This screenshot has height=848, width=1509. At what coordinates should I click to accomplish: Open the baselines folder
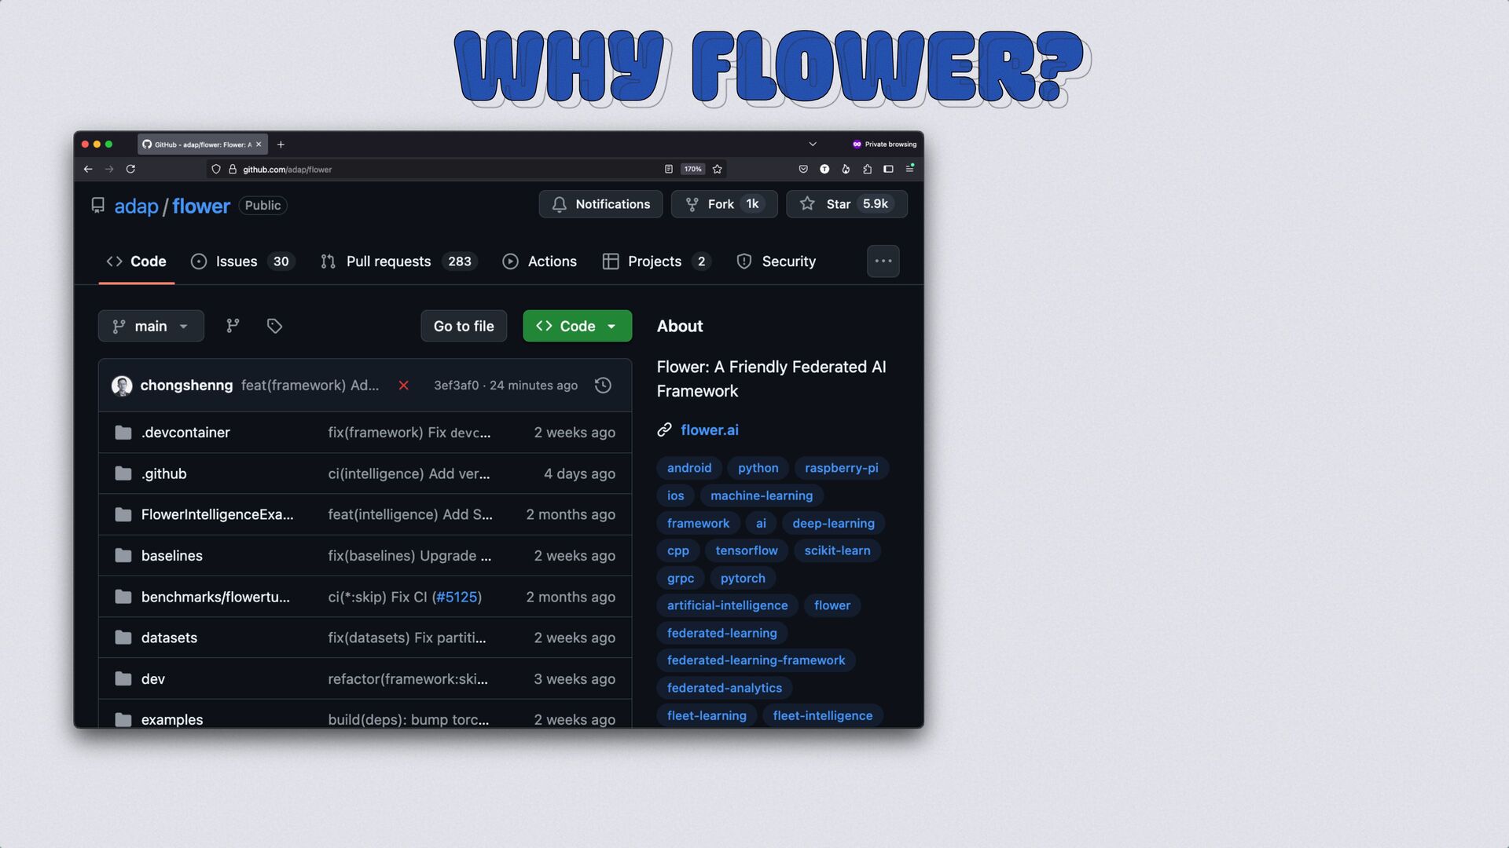(x=171, y=556)
